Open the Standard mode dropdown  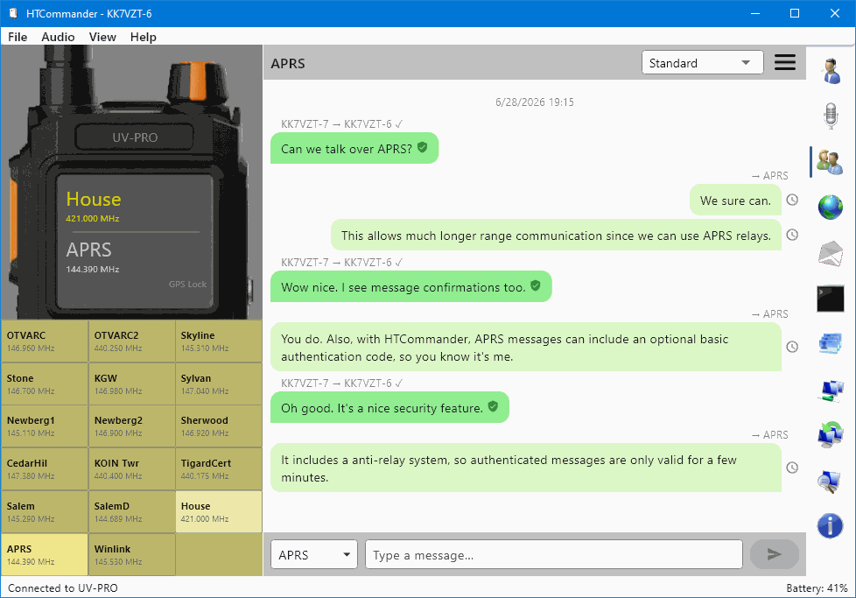coord(703,63)
